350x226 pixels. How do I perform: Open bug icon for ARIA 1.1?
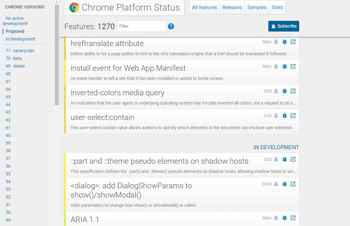pos(285,218)
